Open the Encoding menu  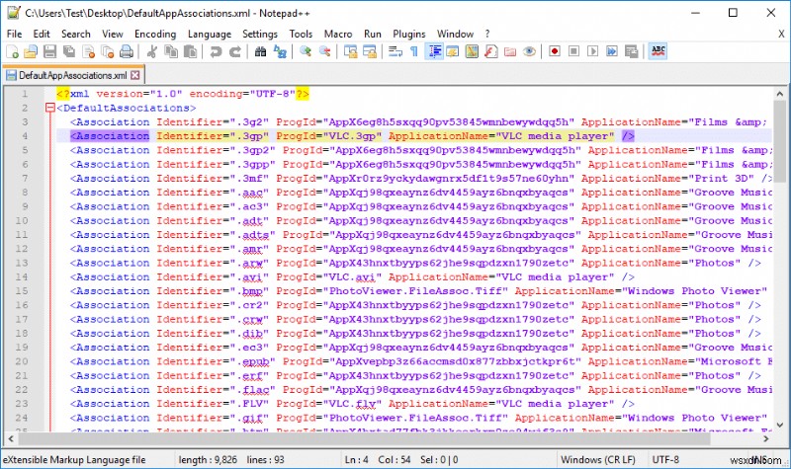(155, 34)
